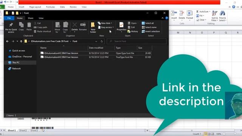Open Excel Formulas tab
The image size is (242, 136).
tap(50, 7)
